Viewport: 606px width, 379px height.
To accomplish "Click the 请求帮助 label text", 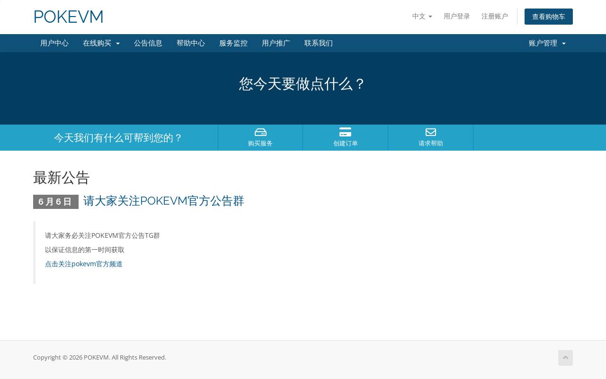I will (430, 143).
